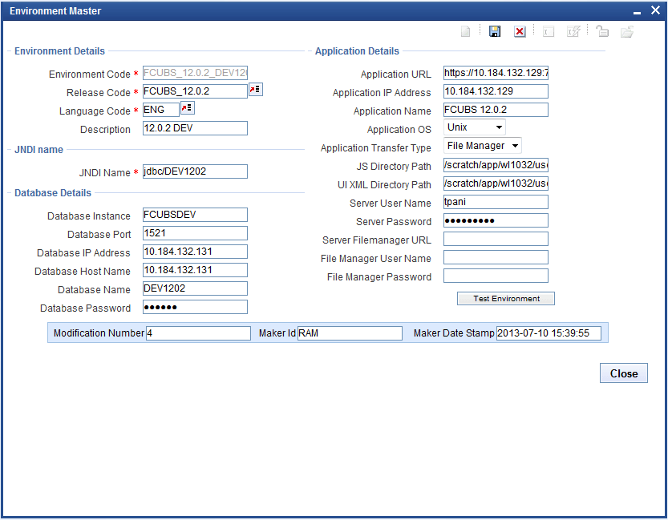The image size is (668, 520).
Task: Click the Environment Details section heading
Action: click(x=59, y=51)
